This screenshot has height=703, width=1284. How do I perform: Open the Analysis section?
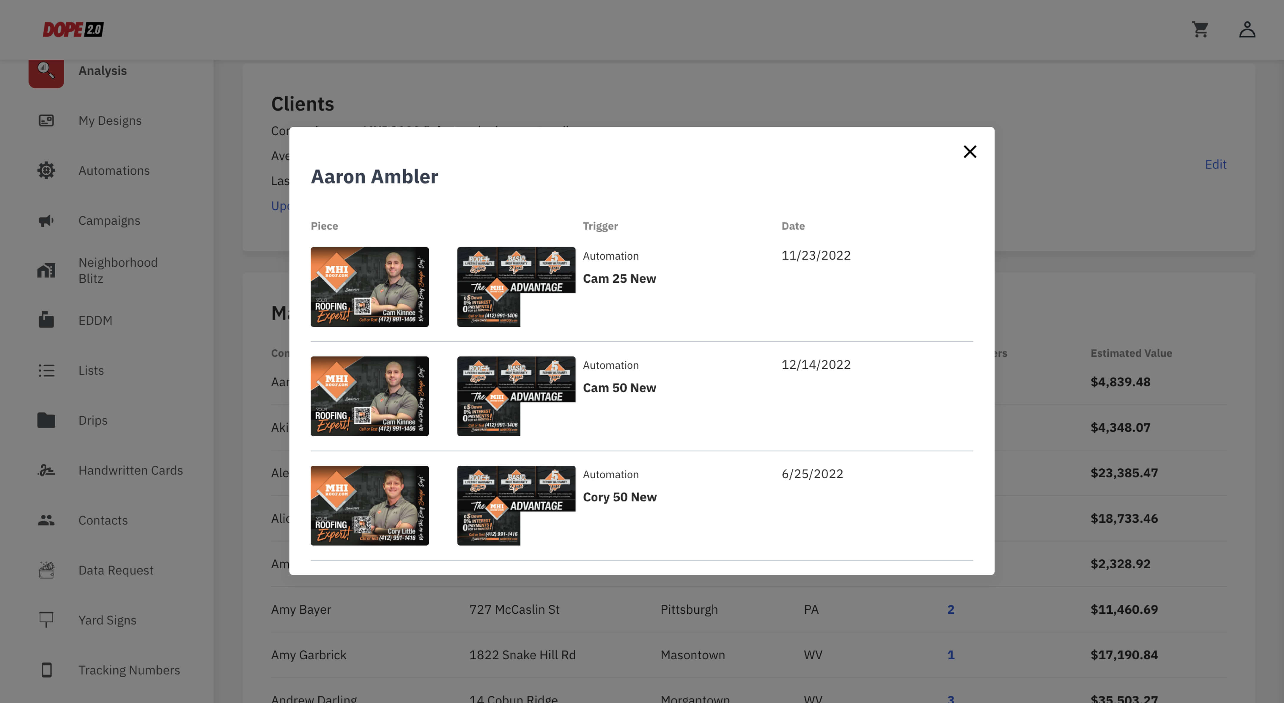pos(103,70)
